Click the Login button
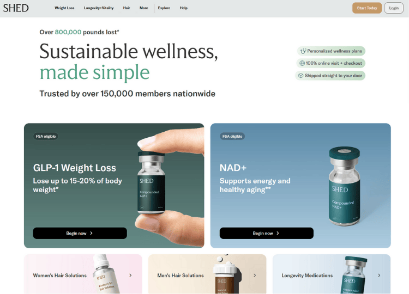409x294 pixels. pos(394,8)
